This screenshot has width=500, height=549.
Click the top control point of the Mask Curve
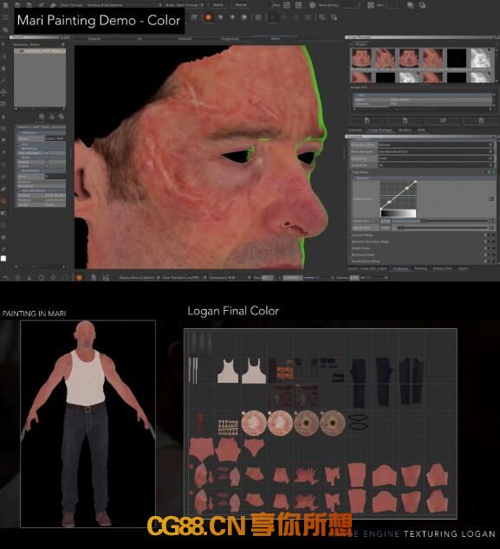tap(415, 181)
